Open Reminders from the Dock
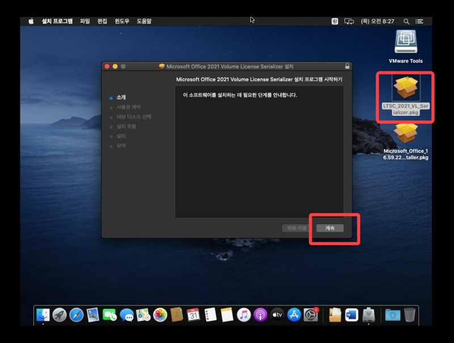The image size is (454, 343). [x=210, y=315]
